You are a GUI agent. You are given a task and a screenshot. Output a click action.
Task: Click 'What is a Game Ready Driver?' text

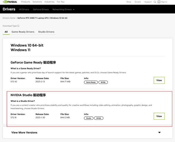tap(25, 68)
